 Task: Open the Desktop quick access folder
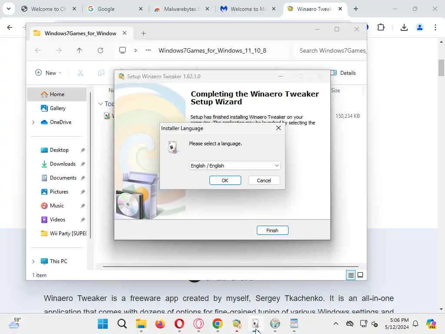pyautogui.click(x=59, y=150)
